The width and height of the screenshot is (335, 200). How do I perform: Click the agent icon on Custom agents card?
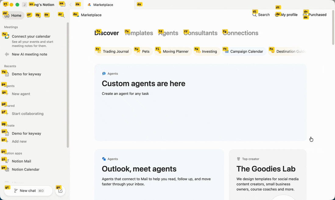tap(104, 74)
